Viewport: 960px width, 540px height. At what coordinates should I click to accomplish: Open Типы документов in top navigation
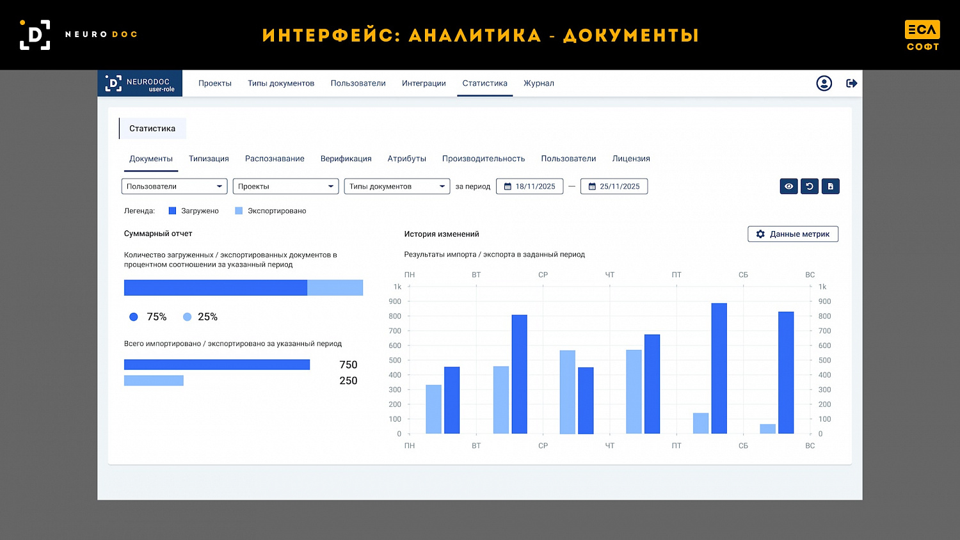pos(281,83)
